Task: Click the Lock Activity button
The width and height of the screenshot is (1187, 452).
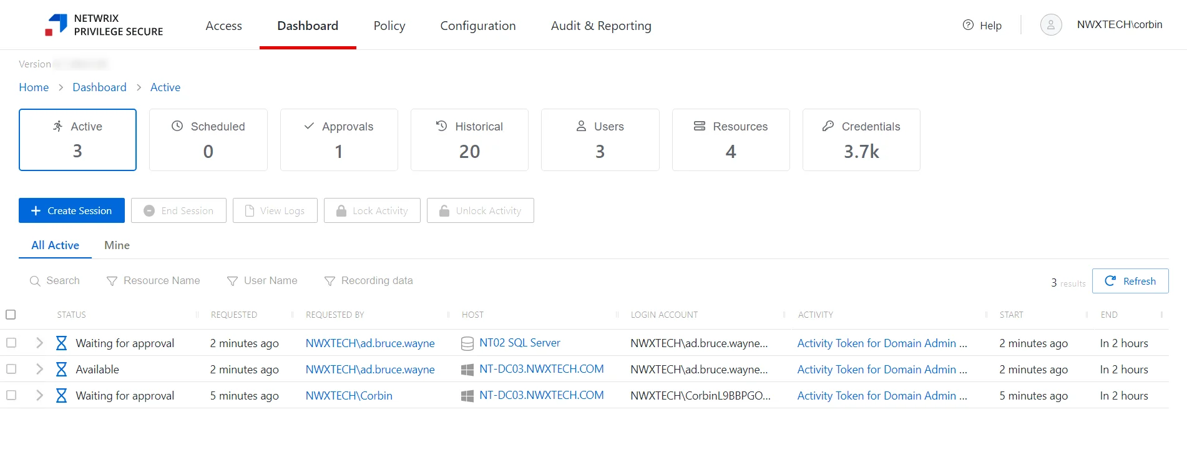Action: tap(372, 210)
